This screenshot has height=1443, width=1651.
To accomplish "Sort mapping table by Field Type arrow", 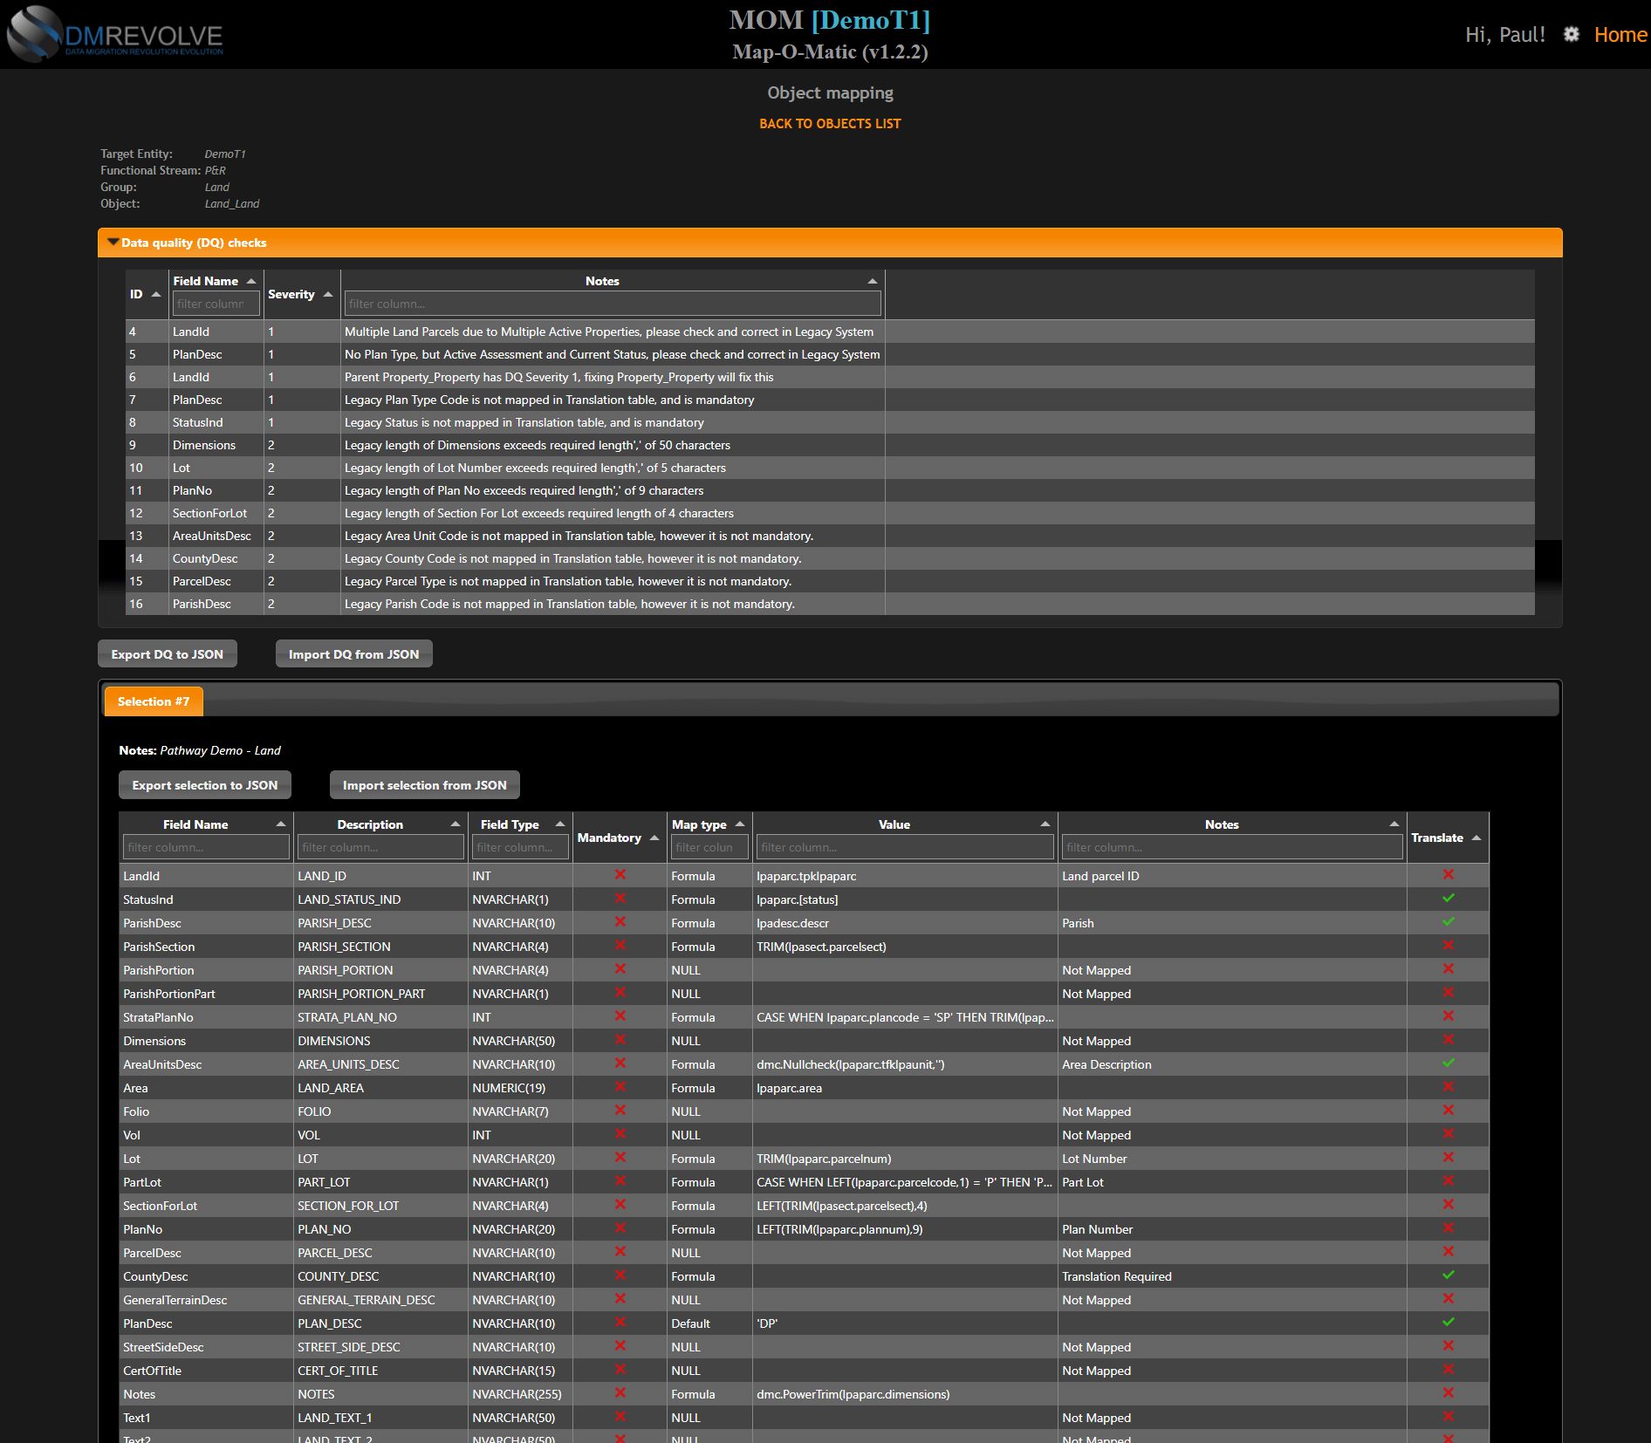I will pyautogui.click(x=560, y=824).
